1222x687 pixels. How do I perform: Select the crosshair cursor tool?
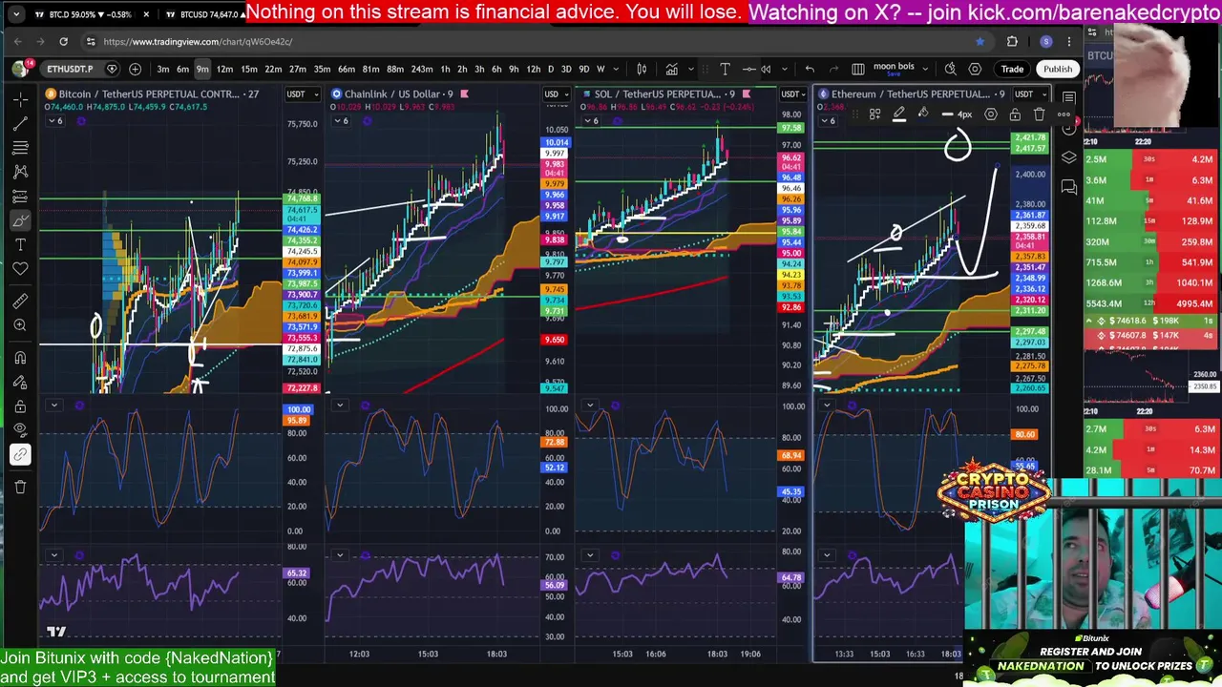coord(20,99)
